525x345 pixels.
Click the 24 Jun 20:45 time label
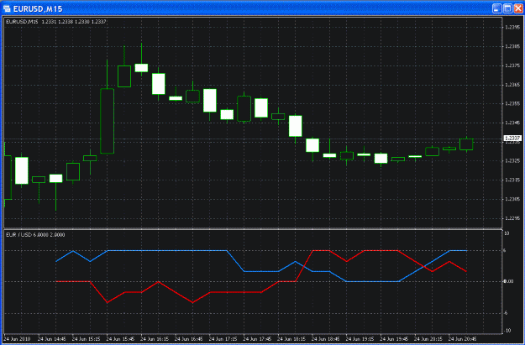tap(462, 339)
